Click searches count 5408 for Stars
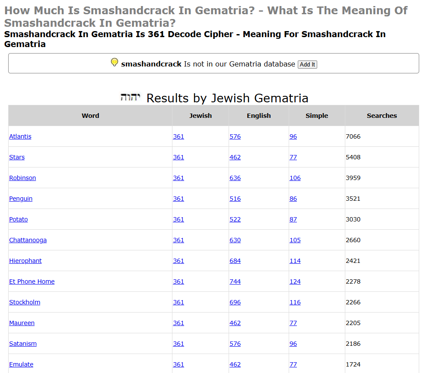Viewport: 430px width, 373px height. click(353, 157)
